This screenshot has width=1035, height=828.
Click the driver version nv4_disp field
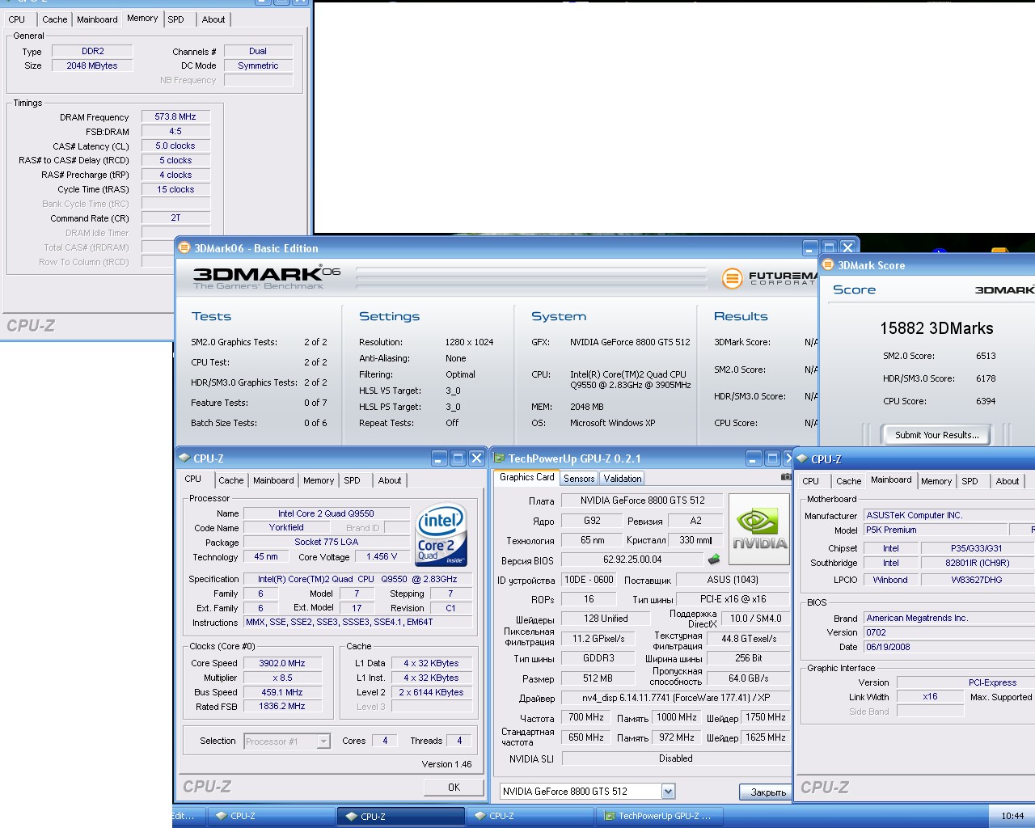pyautogui.click(x=676, y=698)
